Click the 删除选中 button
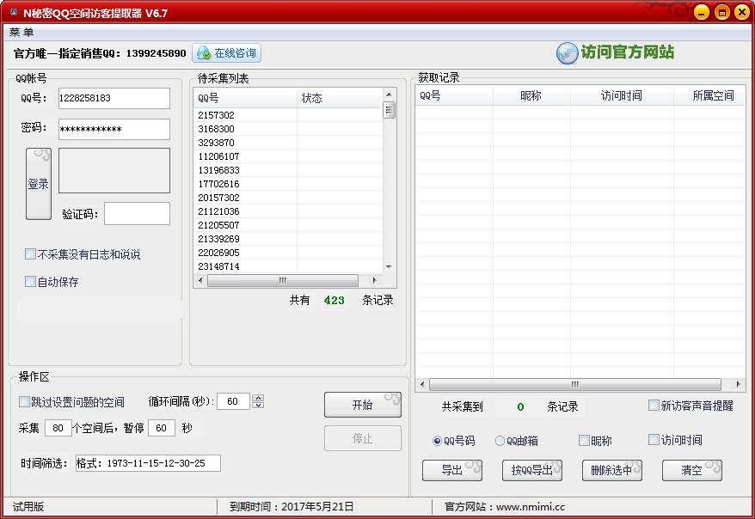Viewport: 755px width, 519px height. [x=612, y=470]
